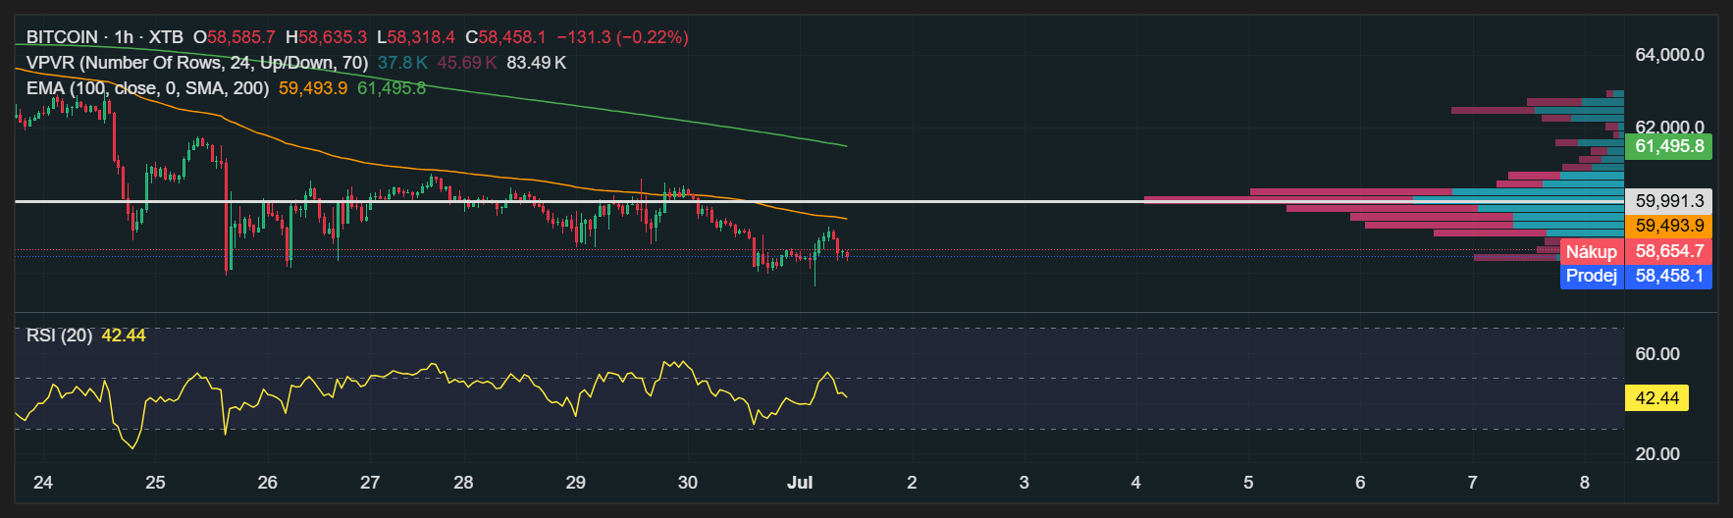Screen dimensions: 1733x518
Task: Select the EMA indicator legend label
Action: pos(147,88)
